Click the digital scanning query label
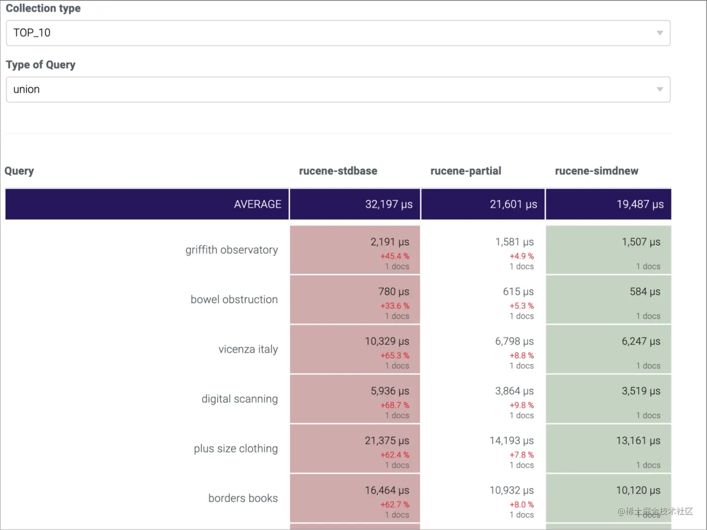Viewport: 707px width, 530px height. click(x=239, y=399)
